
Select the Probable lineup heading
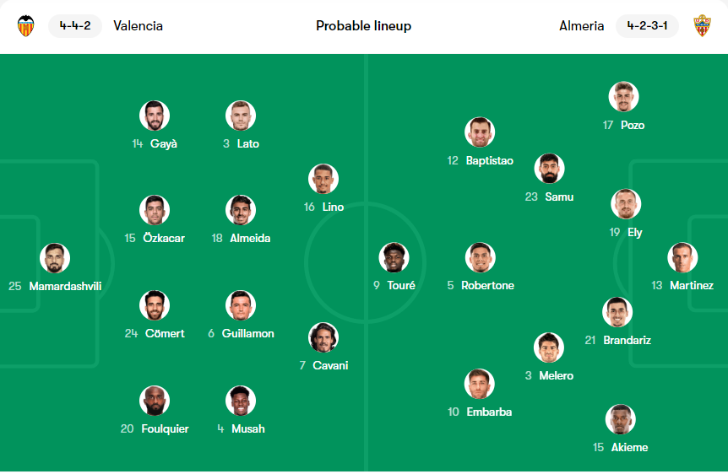point(363,26)
